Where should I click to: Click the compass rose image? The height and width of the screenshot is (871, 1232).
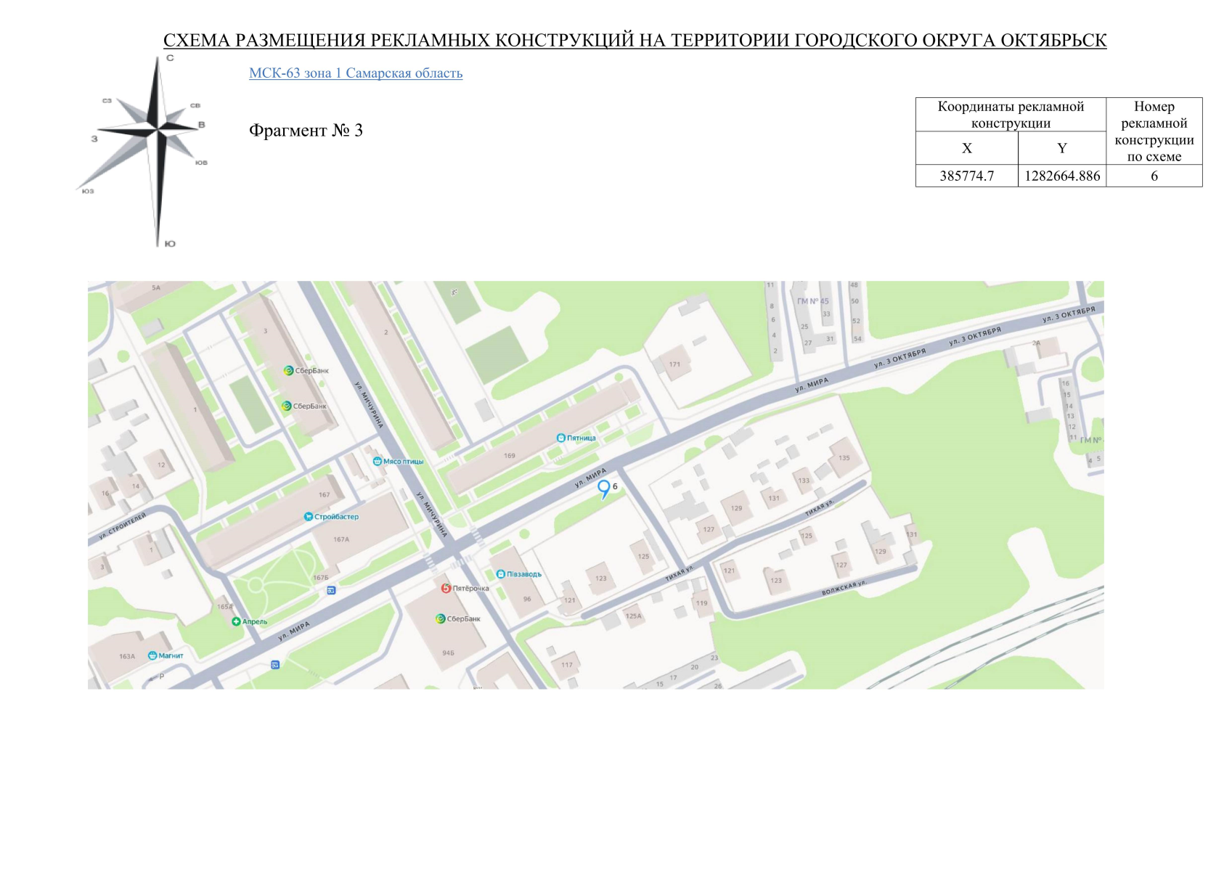(147, 151)
